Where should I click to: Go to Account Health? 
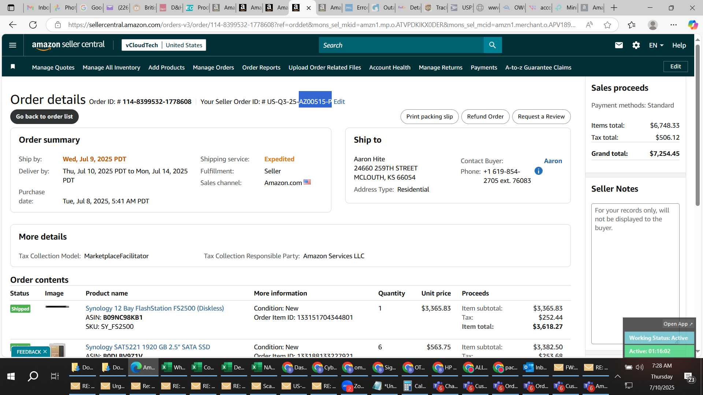coord(390,67)
